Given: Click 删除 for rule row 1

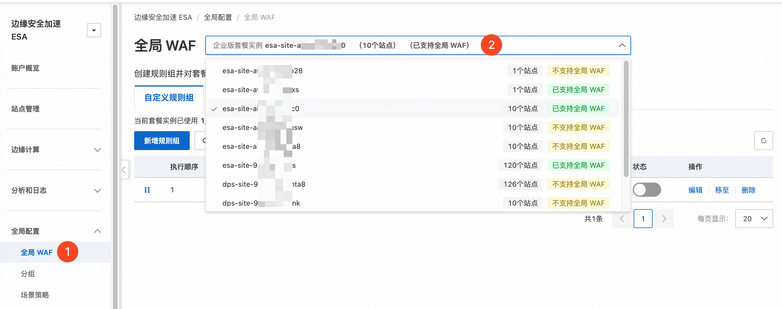Looking at the screenshot, I should click(748, 190).
